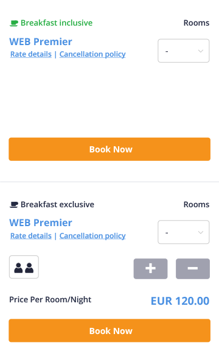Viewport: 219px width, 359px height.
Task: Click the Breakfast exclusive label text
Action: (x=57, y=204)
